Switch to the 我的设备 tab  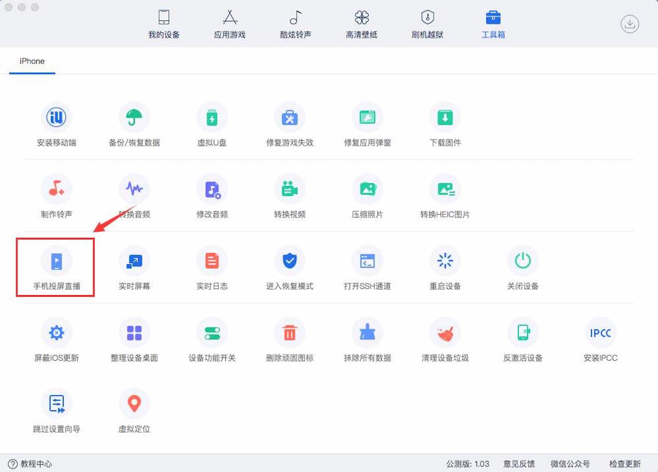coord(164,24)
